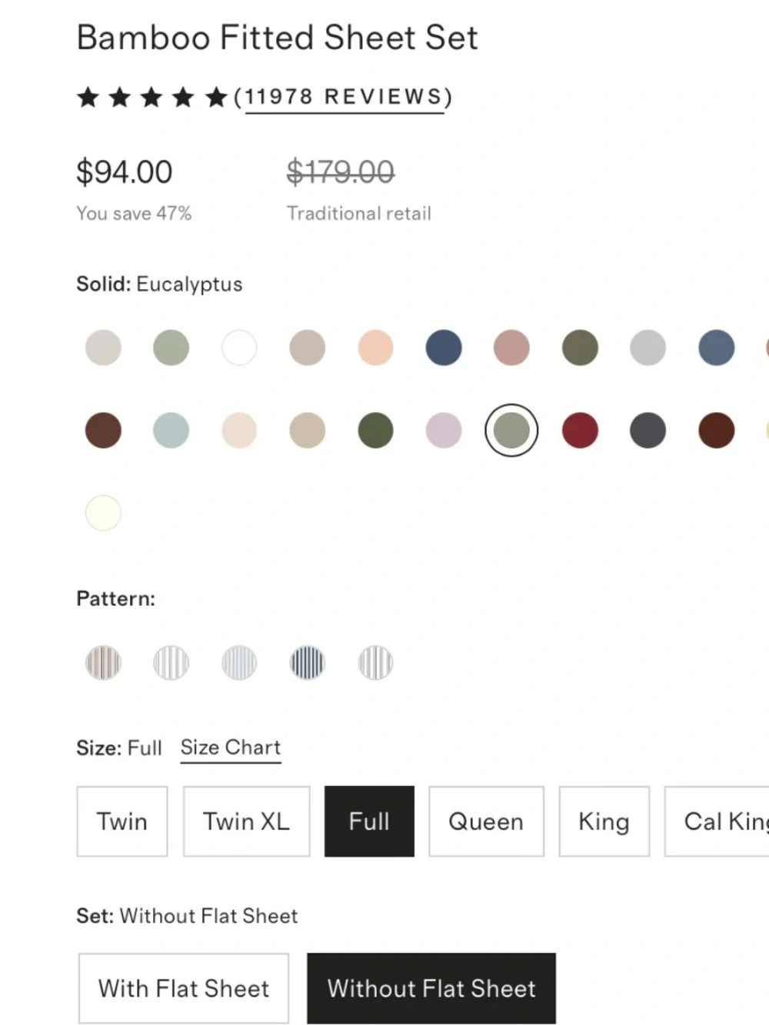This screenshot has height=1025, width=769.
Task: Pick the cream swatch in third row
Action: [103, 513]
